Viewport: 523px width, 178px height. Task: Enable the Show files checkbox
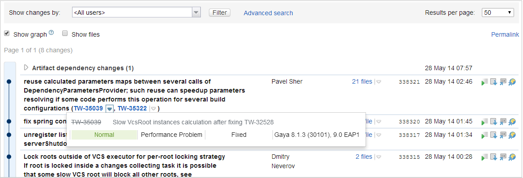click(x=65, y=34)
